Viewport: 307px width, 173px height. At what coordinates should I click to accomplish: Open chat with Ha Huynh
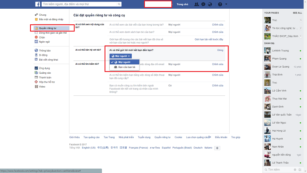(283, 139)
